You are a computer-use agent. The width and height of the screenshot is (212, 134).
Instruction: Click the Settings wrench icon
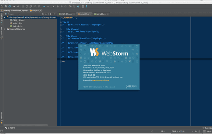tap(70, 6)
